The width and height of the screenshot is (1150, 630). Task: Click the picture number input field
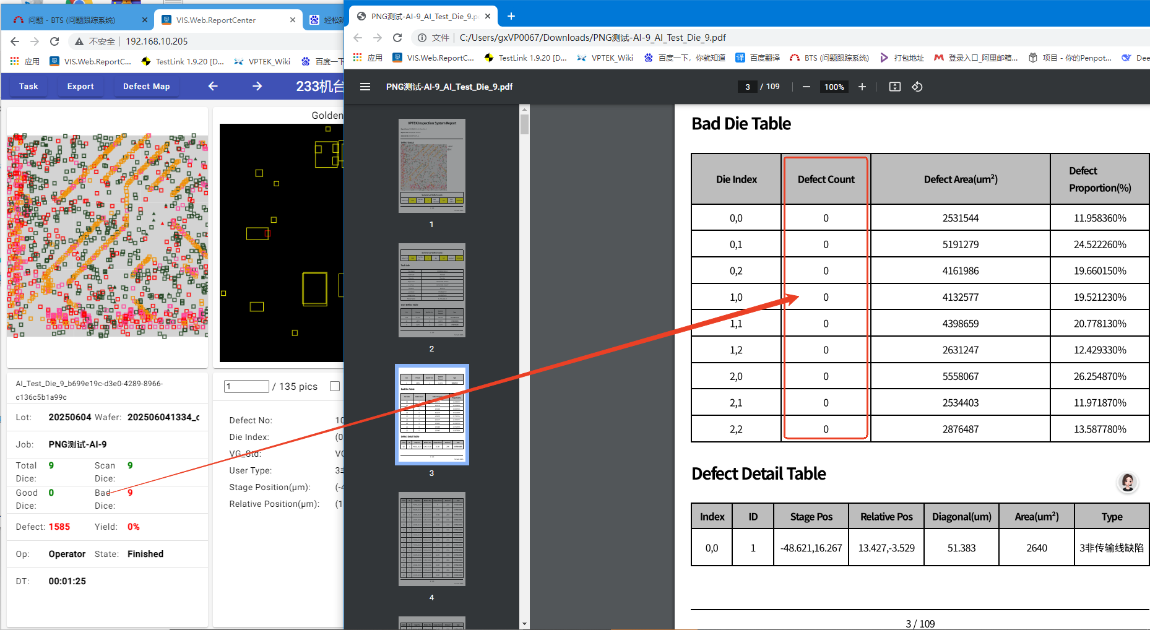point(246,386)
